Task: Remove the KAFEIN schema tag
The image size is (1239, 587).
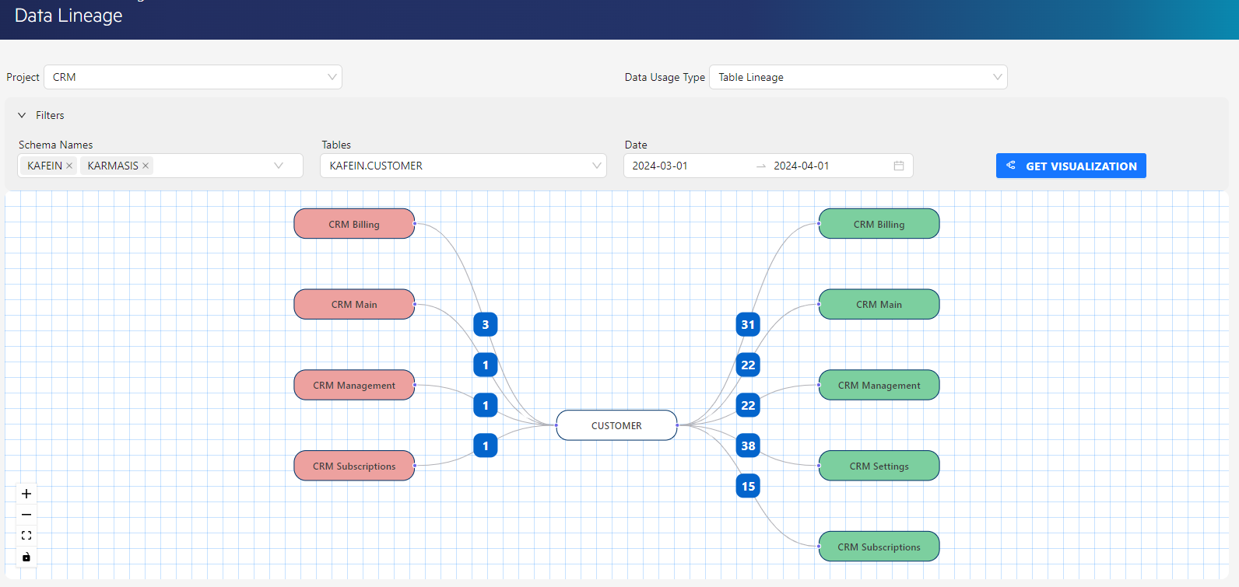Action: point(69,166)
